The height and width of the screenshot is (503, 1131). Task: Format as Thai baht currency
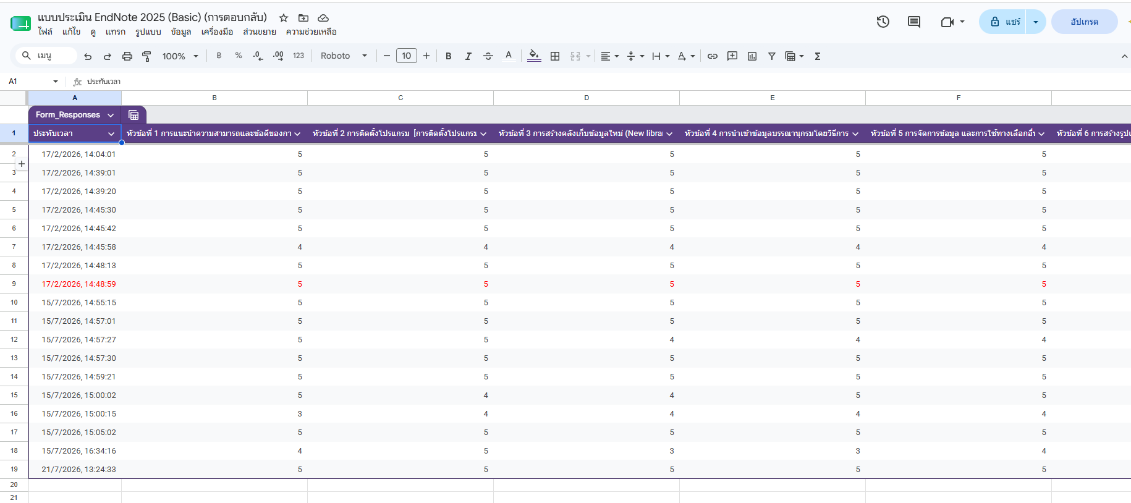click(219, 56)
